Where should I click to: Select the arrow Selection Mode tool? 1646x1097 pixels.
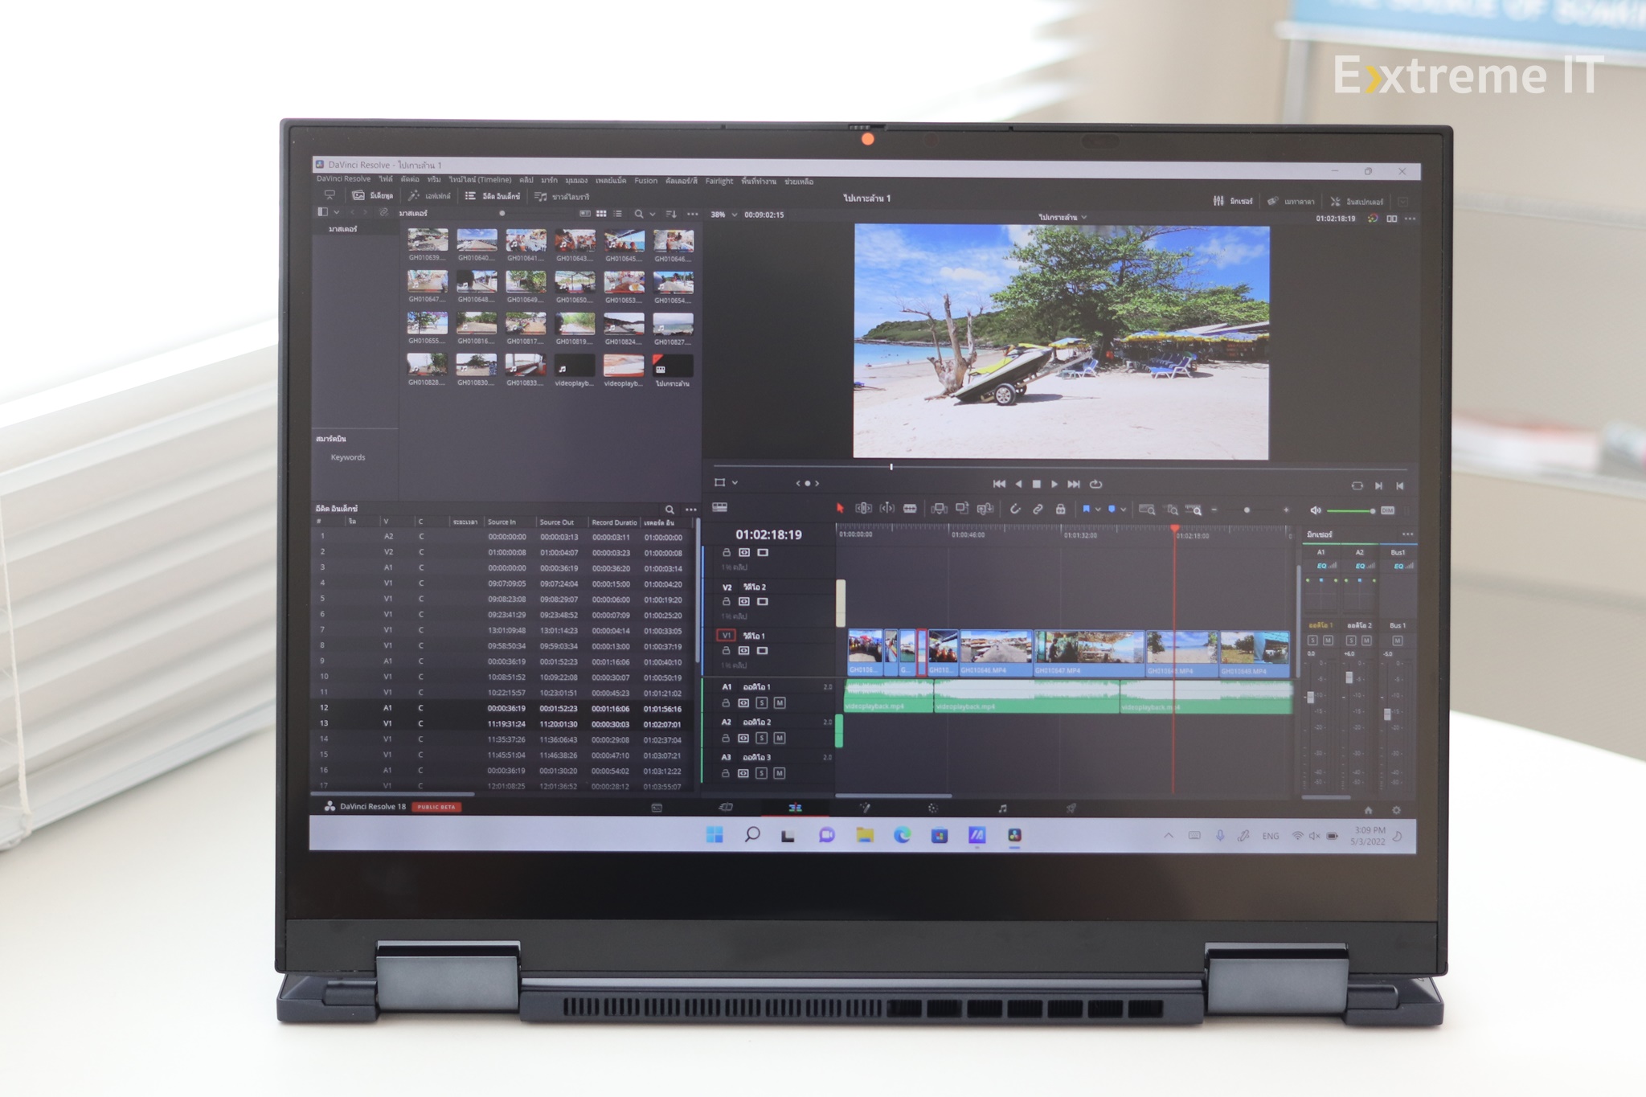pos(840,509)
